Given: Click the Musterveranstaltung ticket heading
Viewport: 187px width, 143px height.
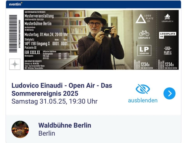Looking at the screenshot, I should 39,16.
